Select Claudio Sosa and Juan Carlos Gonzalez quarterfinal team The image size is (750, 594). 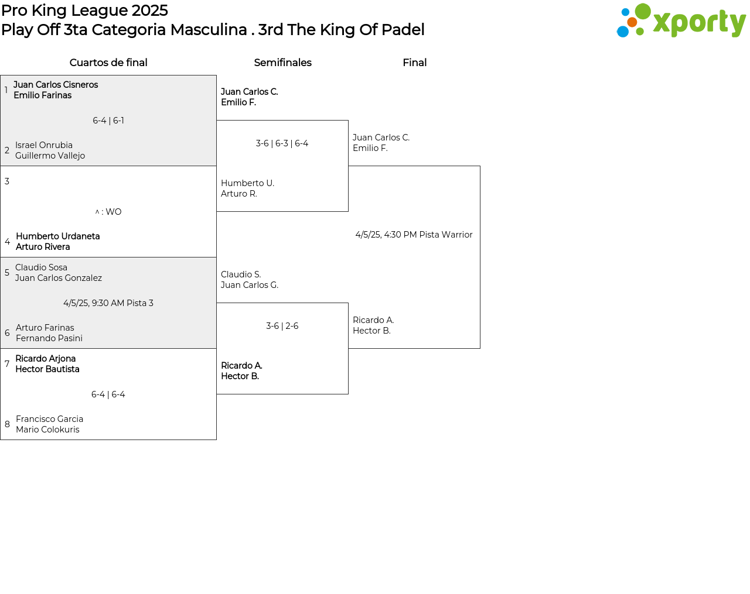pos(59,273)
